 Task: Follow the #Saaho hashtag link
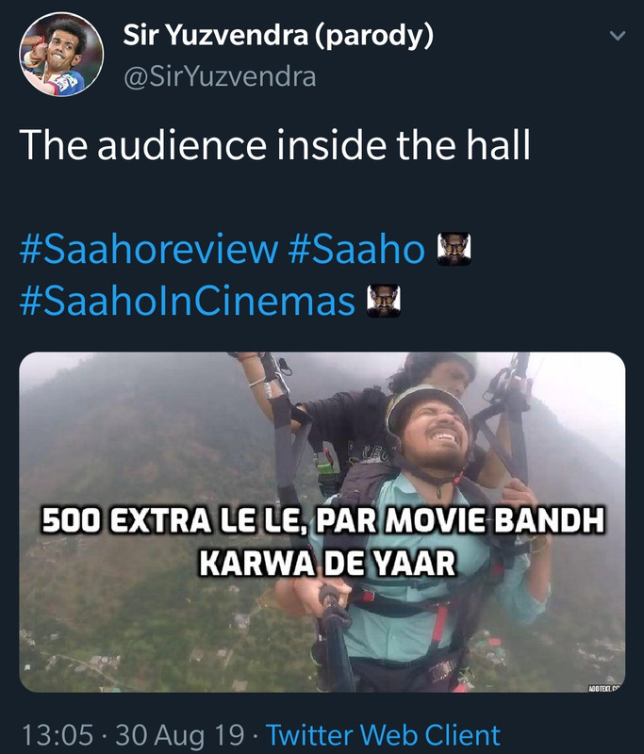[x=356, y=249]
